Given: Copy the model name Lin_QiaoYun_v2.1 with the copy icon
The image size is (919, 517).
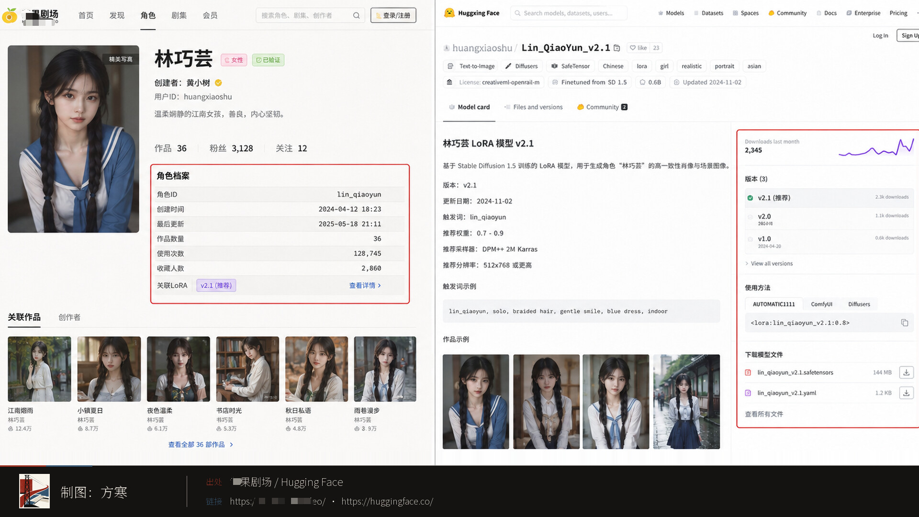Looking at the screenshot, I should [617, 48].
